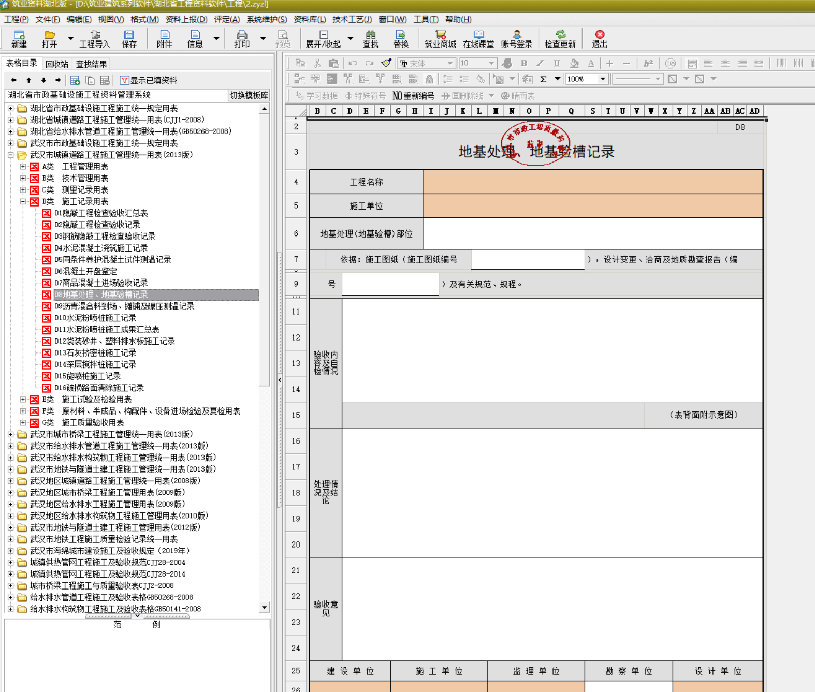Click the plus increase icon in format toolbar
Screen dimensions: 815x692
click(609, 63)
